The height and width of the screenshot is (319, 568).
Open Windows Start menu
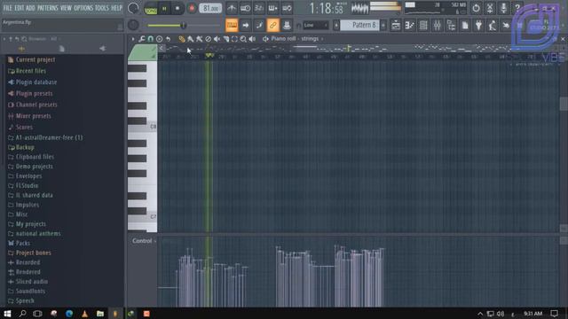[7, 314]
